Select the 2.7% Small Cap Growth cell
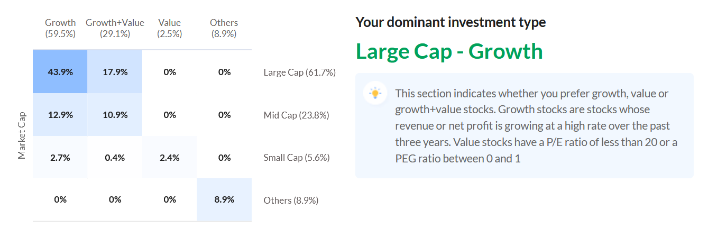 point(60,157)
